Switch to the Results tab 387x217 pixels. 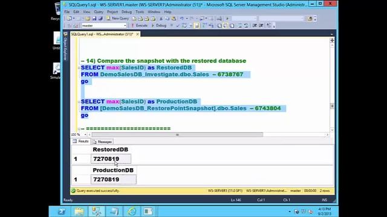80,141
